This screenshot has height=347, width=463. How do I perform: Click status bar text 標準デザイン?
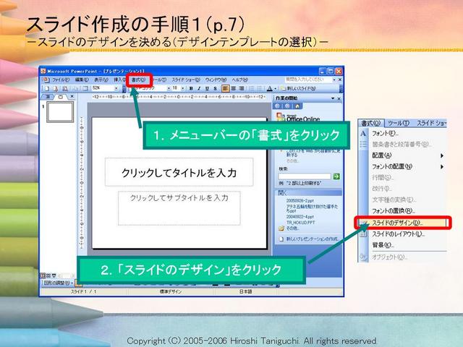(171, 291)
